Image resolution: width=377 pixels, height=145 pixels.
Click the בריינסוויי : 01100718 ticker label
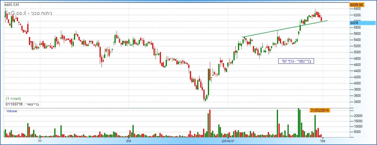click(22, 104)
